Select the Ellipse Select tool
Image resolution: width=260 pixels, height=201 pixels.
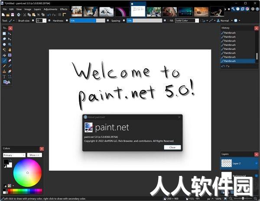click(x=4, y=45)
